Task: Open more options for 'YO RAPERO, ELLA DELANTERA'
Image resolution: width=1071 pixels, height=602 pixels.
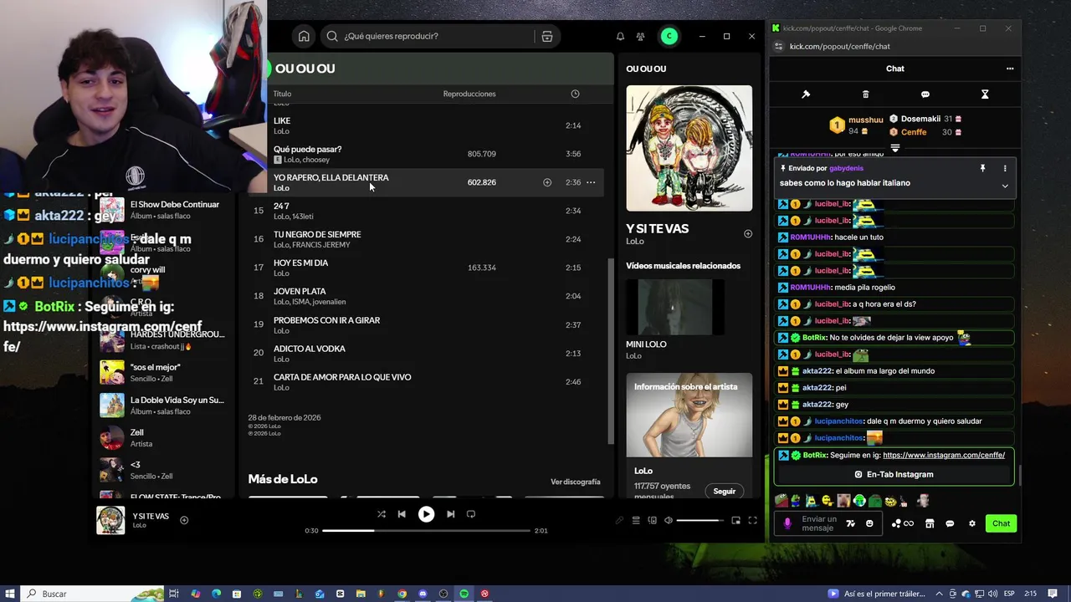Action: click(x=591, y=182)
